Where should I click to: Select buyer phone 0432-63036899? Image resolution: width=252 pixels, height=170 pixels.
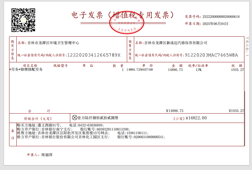pos(90,125)
